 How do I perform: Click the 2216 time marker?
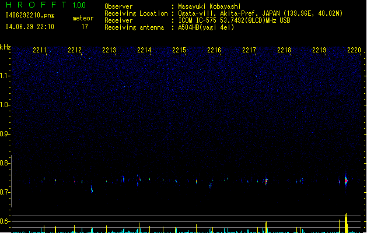pos(214,50)
